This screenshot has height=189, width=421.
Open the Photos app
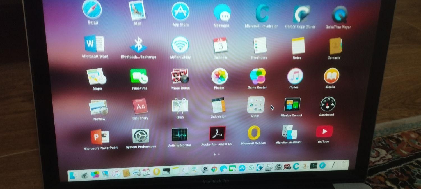(x=219, y=76)
